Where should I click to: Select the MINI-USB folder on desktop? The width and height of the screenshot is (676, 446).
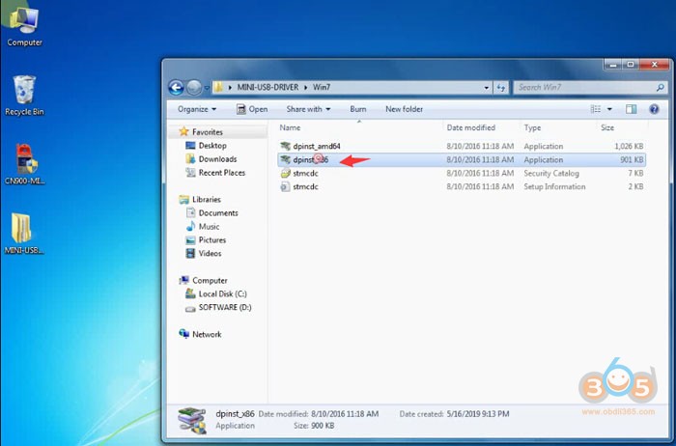(x=24, y=233)
